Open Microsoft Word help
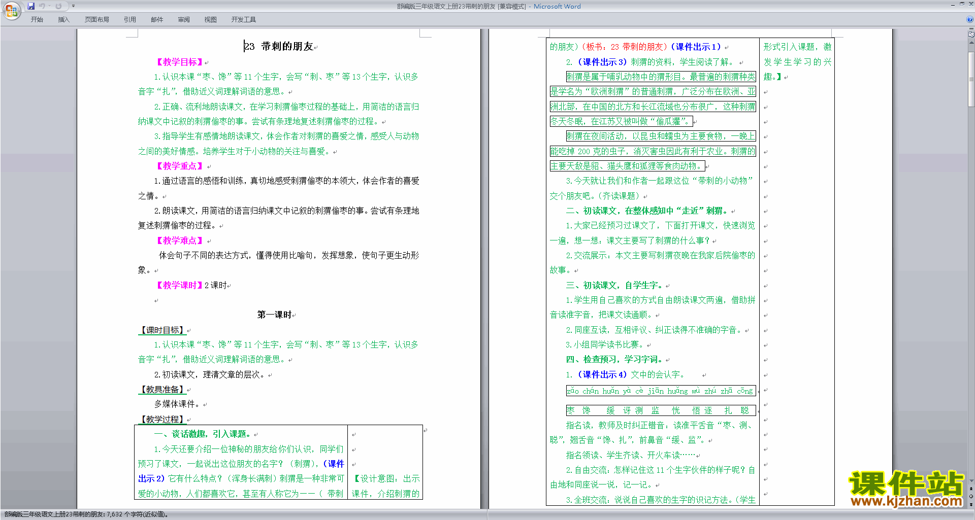975x520 pixels. pos(970,19)
